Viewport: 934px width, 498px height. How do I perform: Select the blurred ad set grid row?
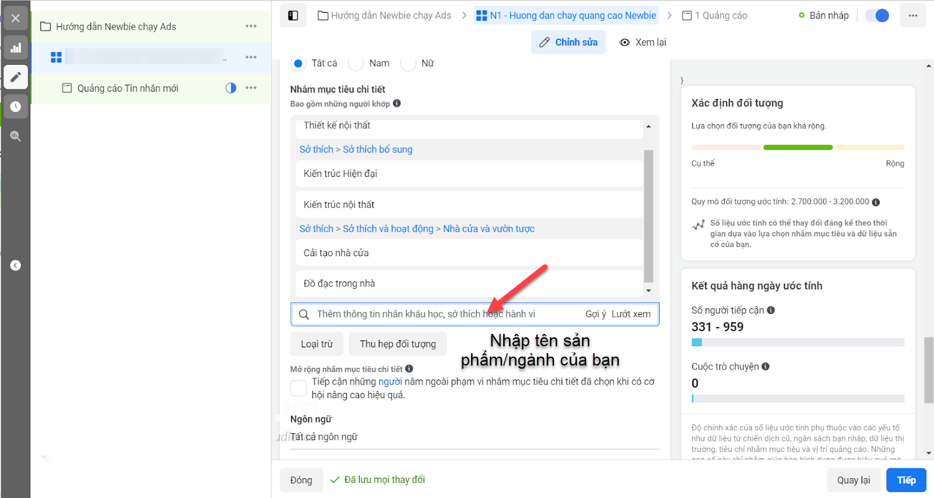pos(151,57)
